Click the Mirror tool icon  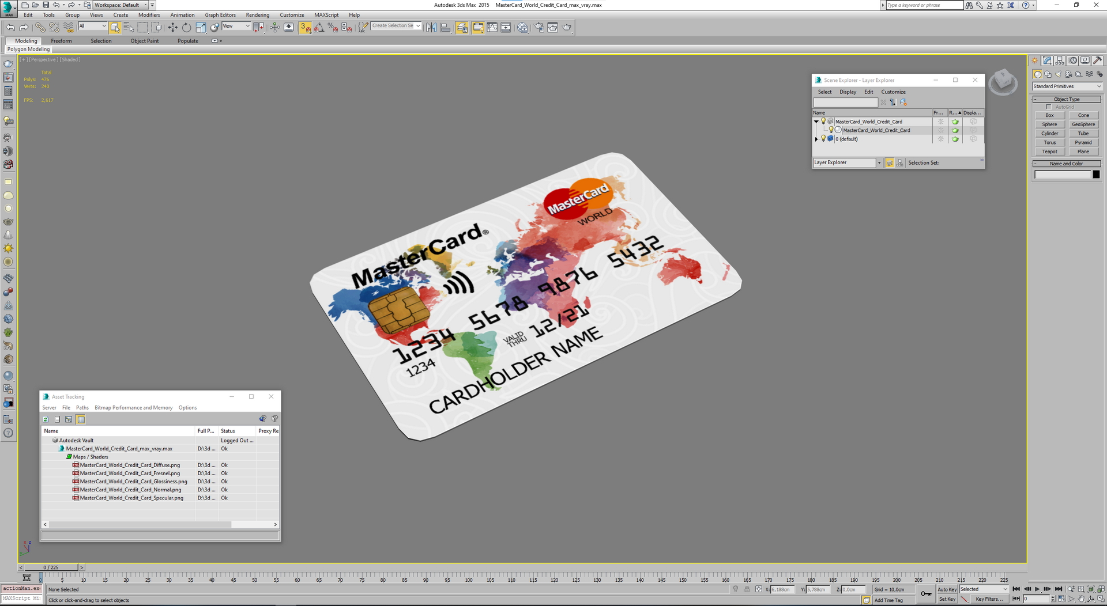click(431, 27)
